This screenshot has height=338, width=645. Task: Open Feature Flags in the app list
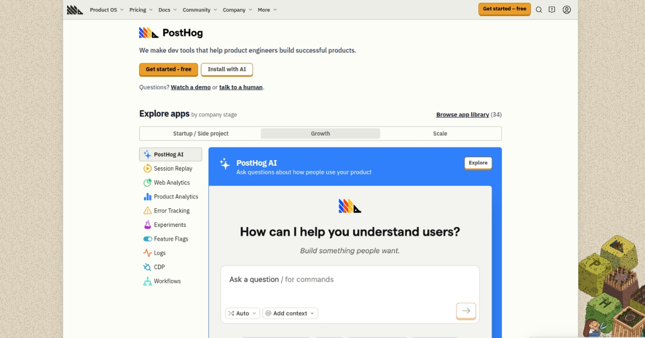tap(170, 239)
